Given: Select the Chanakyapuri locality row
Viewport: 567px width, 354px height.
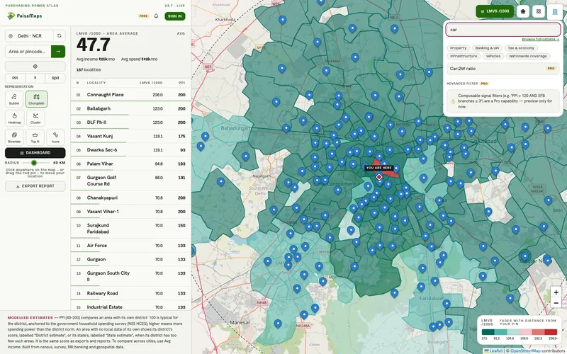Looking at the screenshot, I should (x=130, y=198).
